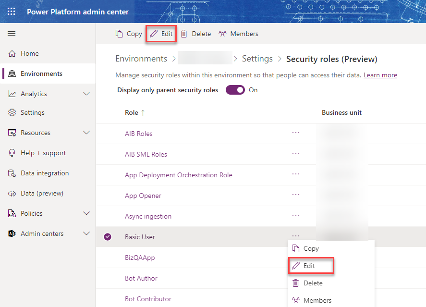
Task: Open the app launcher waffle icon
Action: pos(12,12)
